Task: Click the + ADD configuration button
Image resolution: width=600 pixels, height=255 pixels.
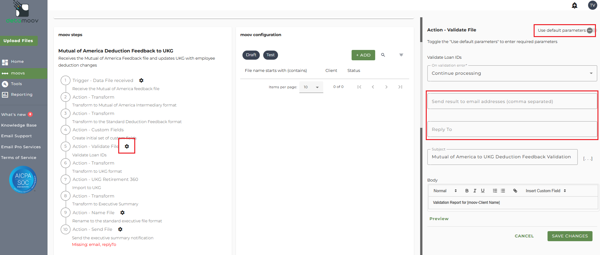Action: click(363, 55)
